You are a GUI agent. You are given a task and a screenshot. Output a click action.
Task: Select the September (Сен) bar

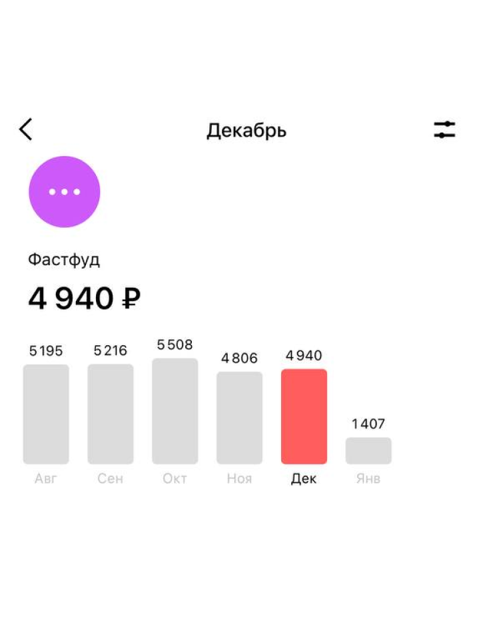coord(111,414)
